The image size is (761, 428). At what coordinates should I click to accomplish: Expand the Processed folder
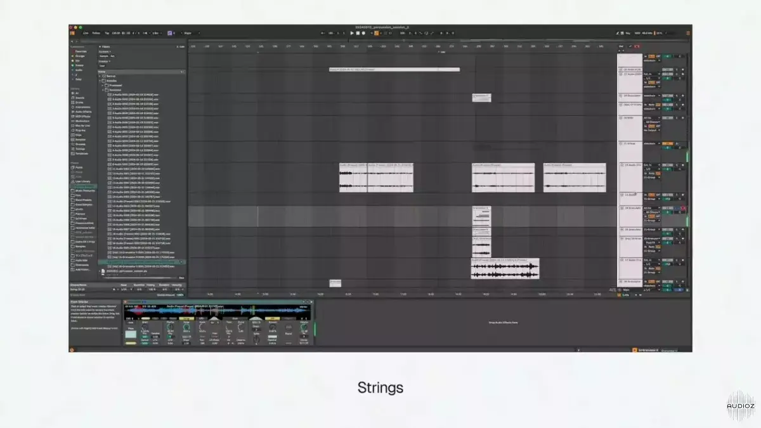(x=103, y=85)
